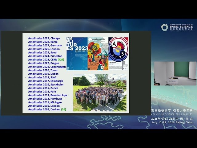Image resolution: width=197 pixels, height=148 pixels.
Task: Click the group photo on the lawn
Action: (x=99, y=92)
